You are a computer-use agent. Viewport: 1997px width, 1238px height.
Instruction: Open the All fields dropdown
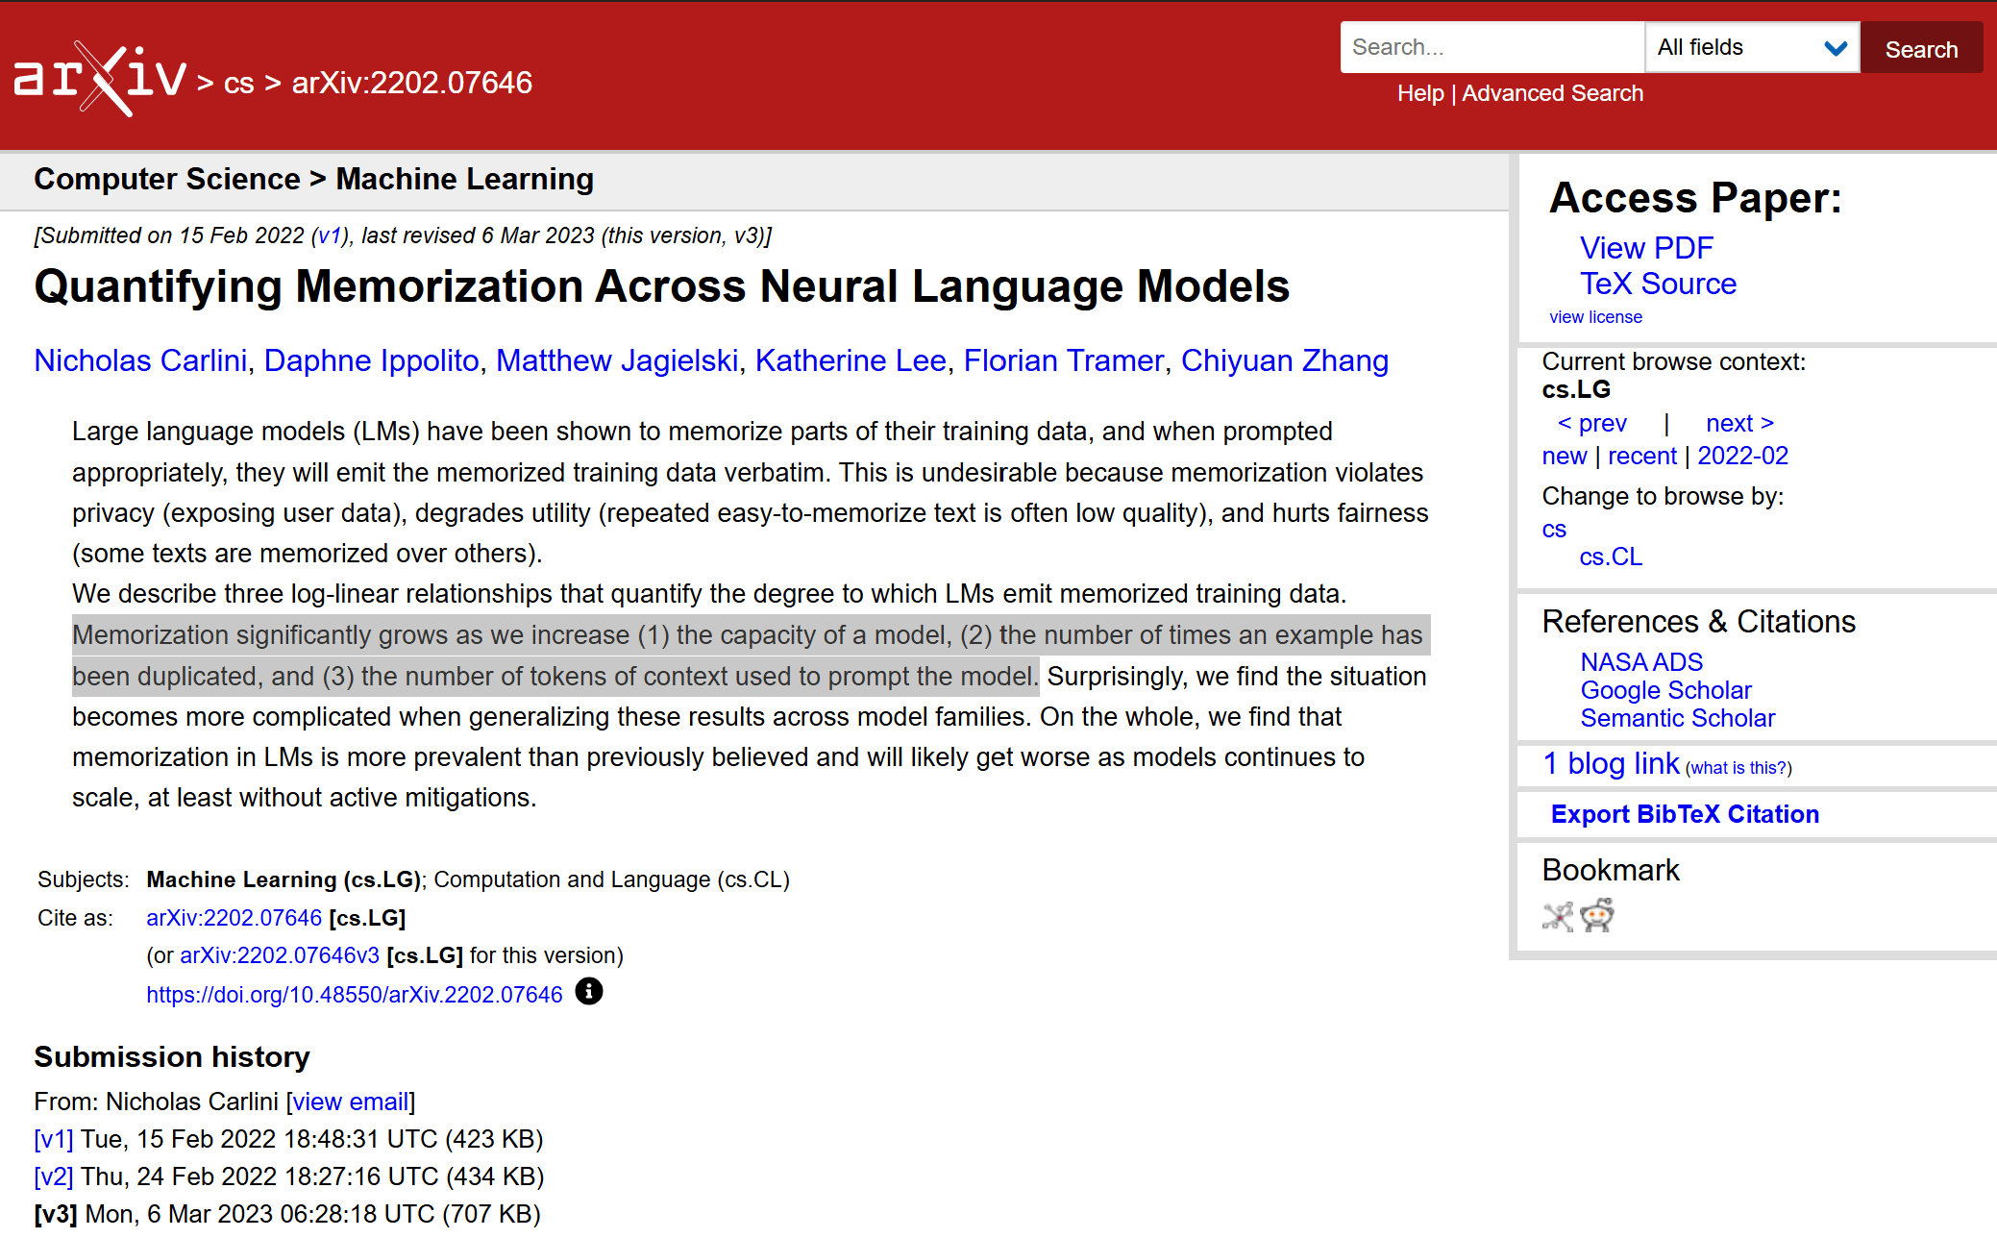1751,47
